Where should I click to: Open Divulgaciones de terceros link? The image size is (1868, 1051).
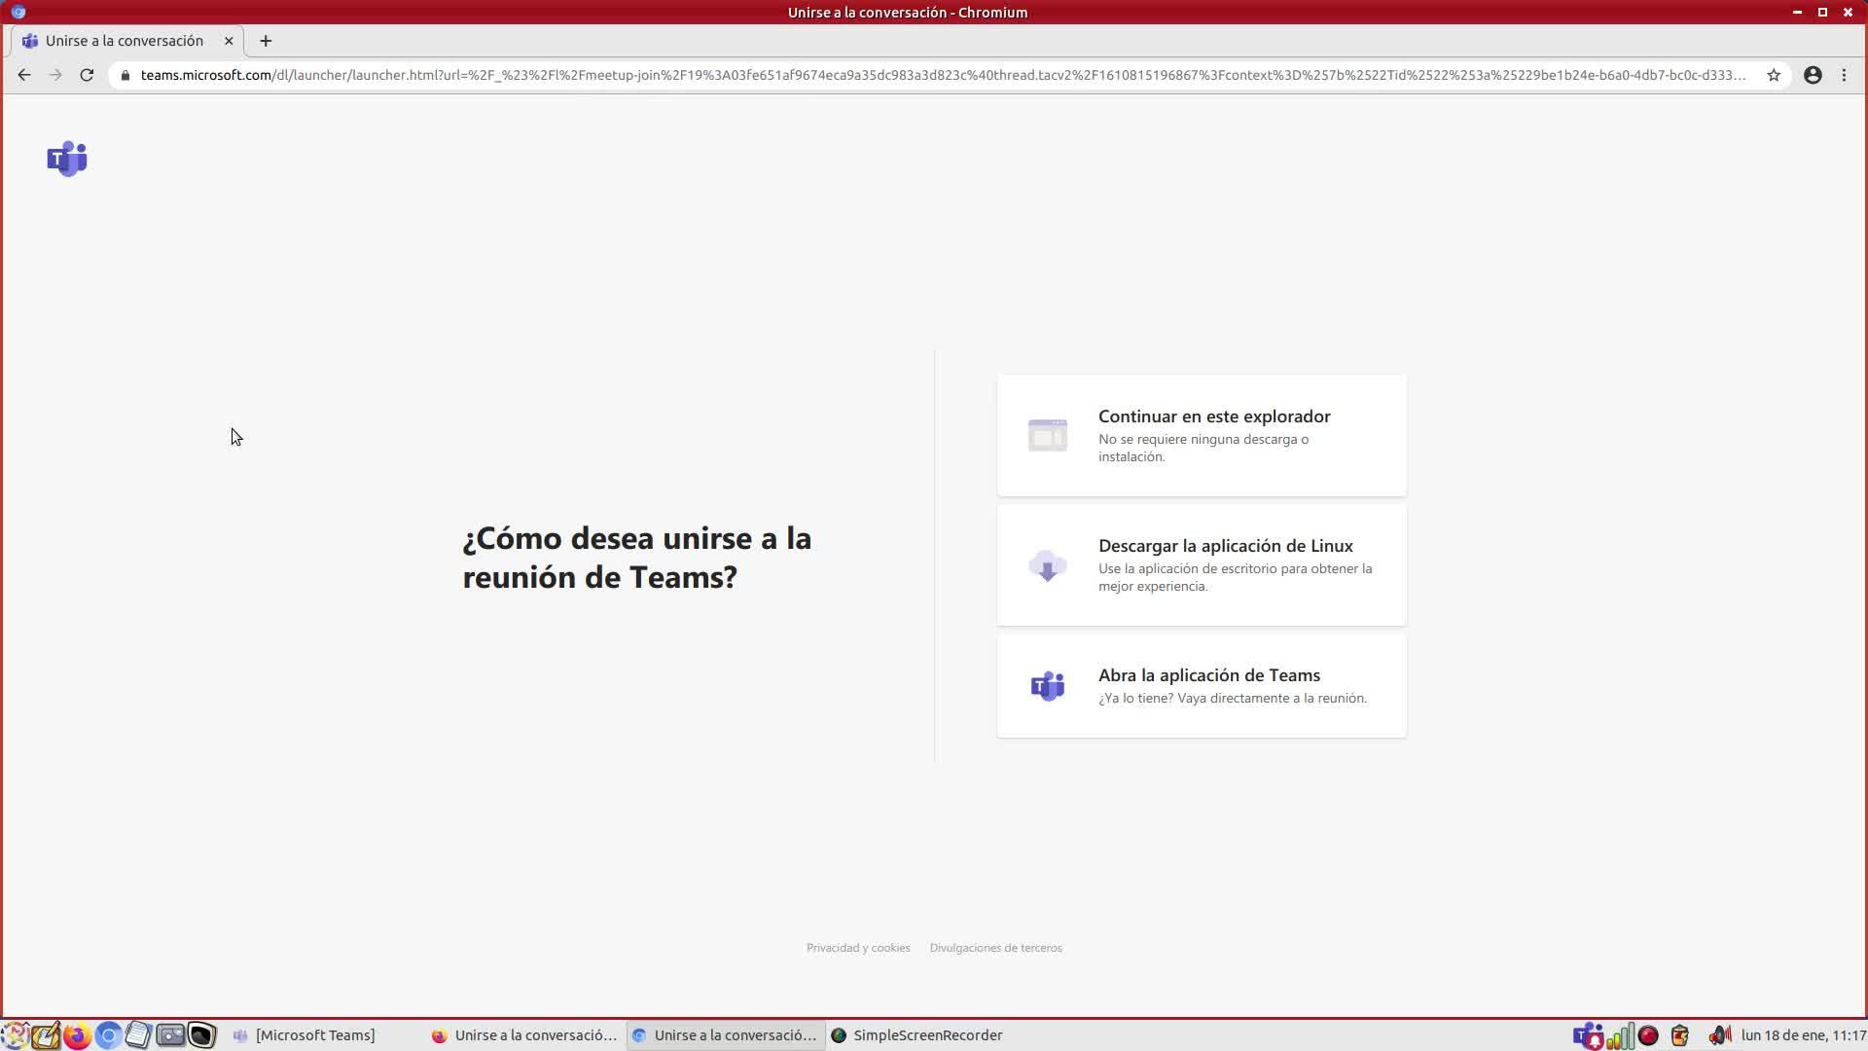995,948
